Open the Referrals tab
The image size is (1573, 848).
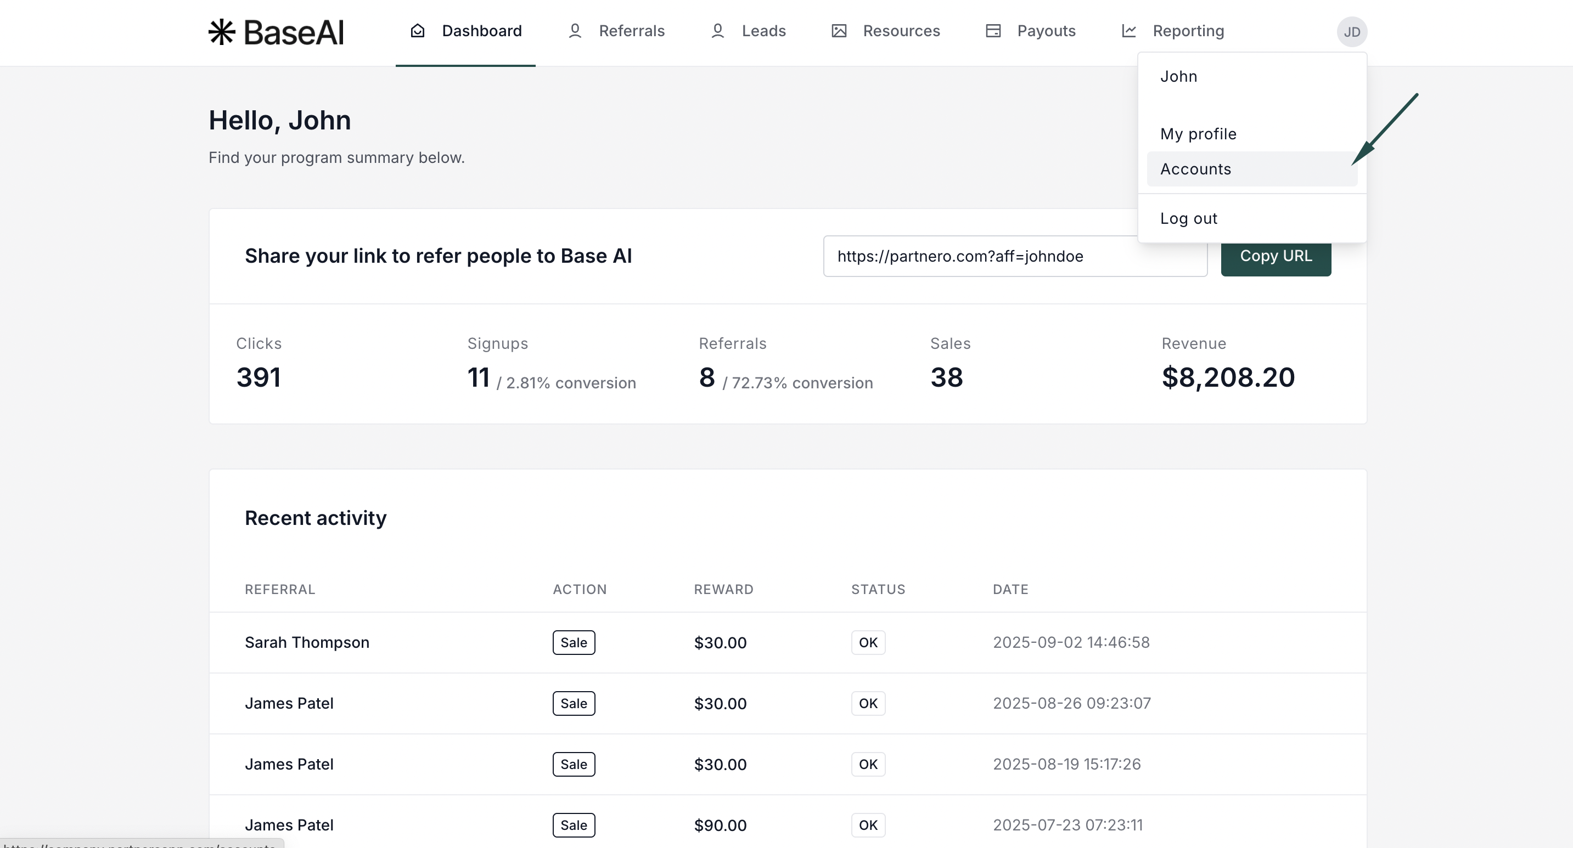[x=631, y=31]
